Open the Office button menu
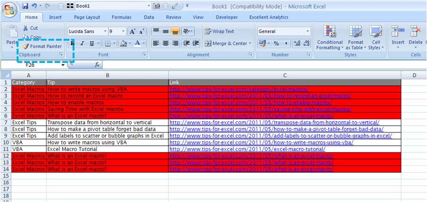The image size is (427, 202). 9,10
